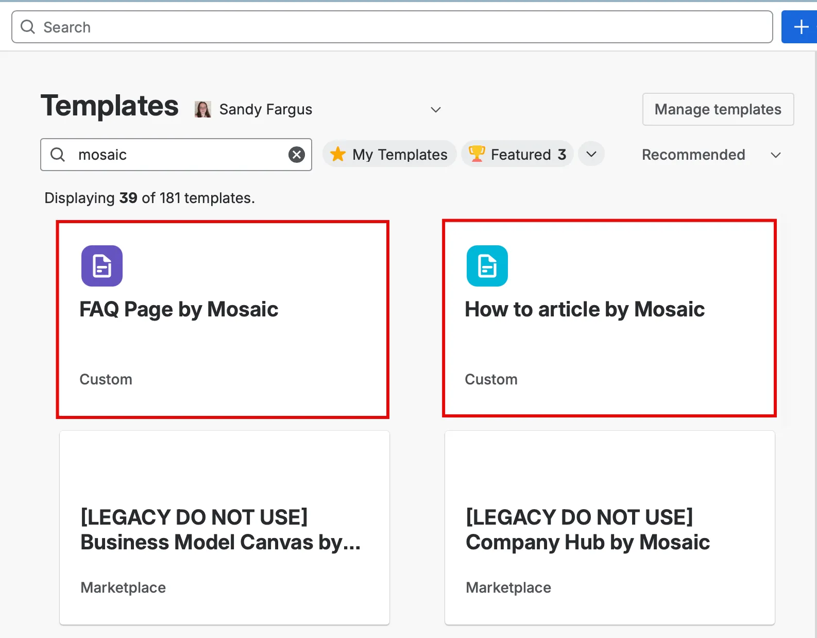Open How to article by Mosaic template

tap(609, 318)
